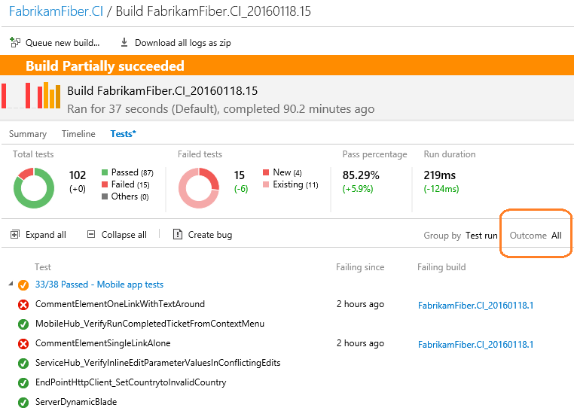Click the 85.29% pass percentage value

361,175
